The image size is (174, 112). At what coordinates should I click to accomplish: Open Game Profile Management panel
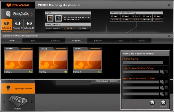pos(18,14)
